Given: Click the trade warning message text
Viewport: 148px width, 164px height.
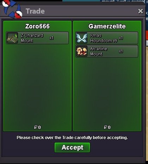Looking at the screenshot, I should (72, 138).
